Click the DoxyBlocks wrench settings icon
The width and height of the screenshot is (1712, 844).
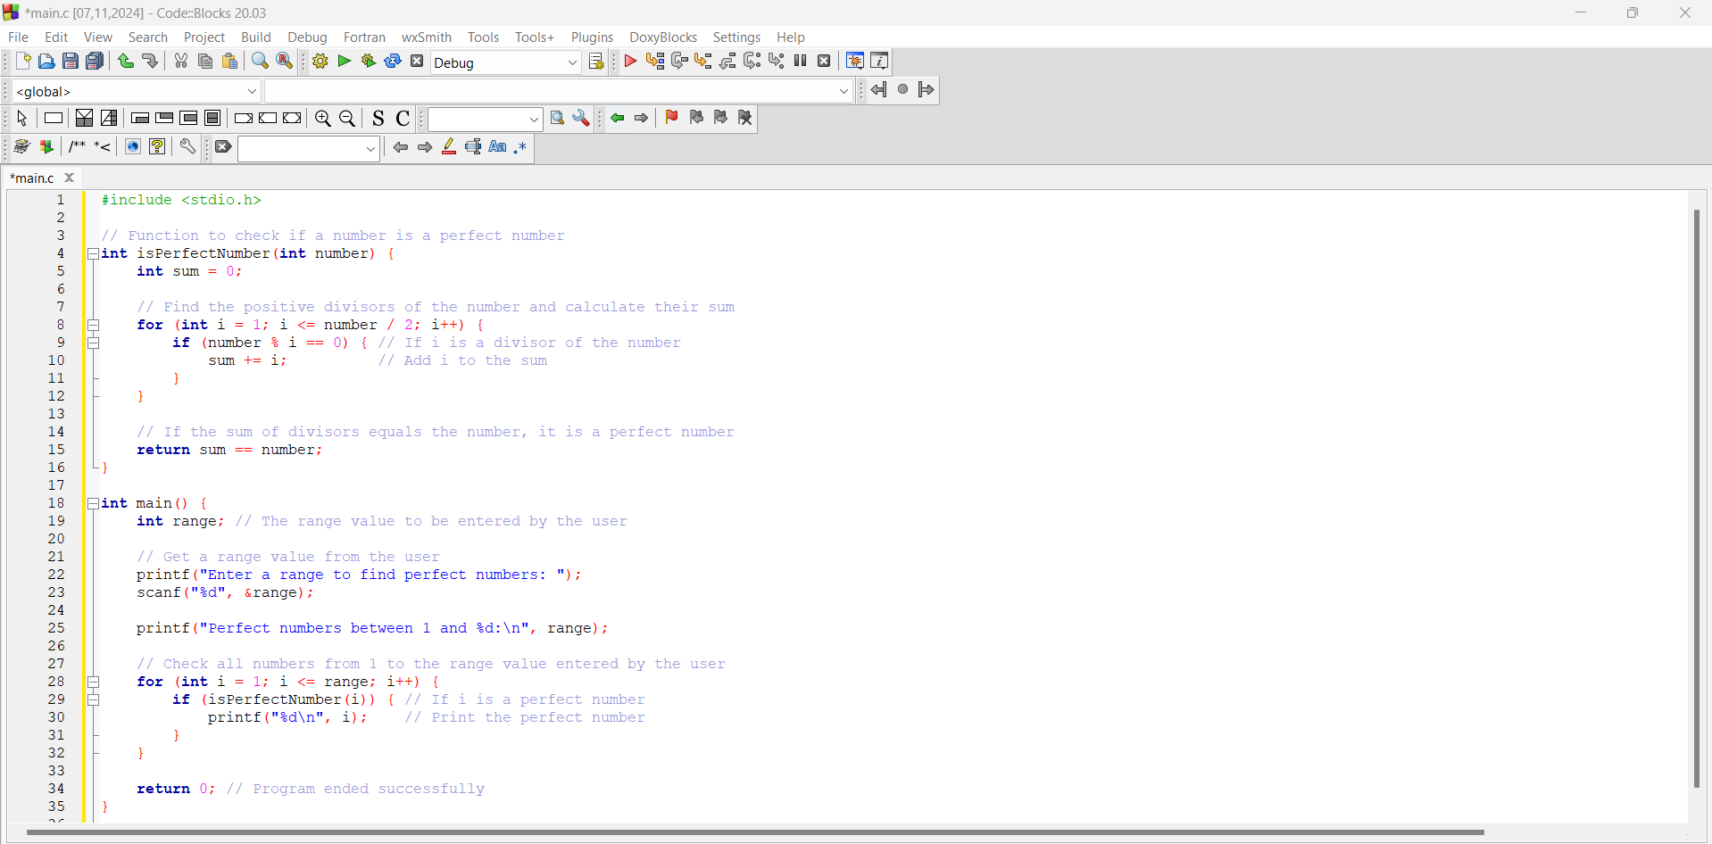coord(187,146)
